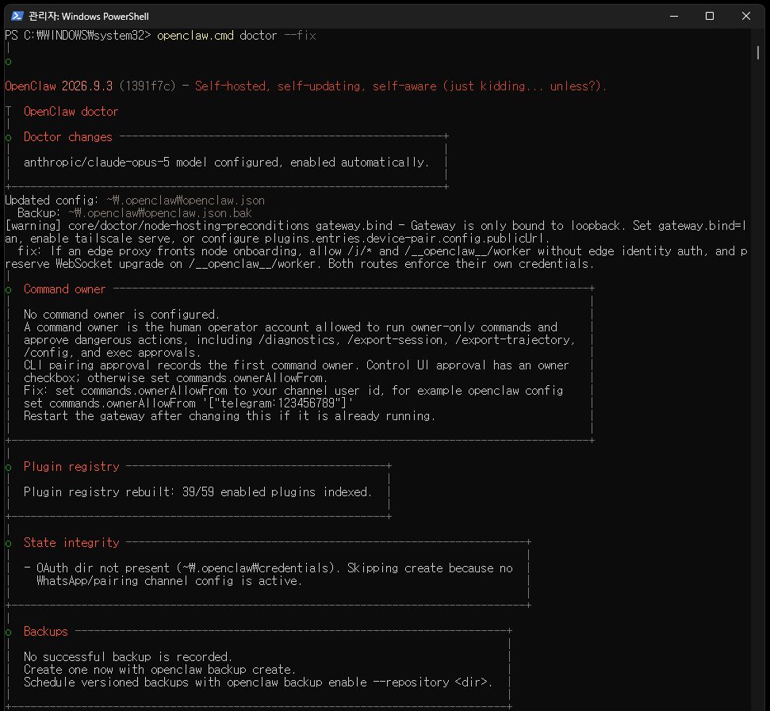770x711 pixels.
Task: Click the 'State integrity' section title
Action: tap(71, 543)
